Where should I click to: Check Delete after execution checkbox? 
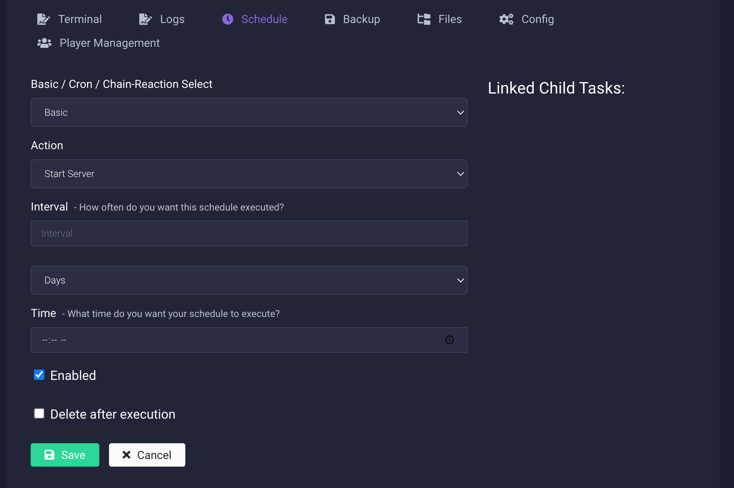[x=39, y=414]
